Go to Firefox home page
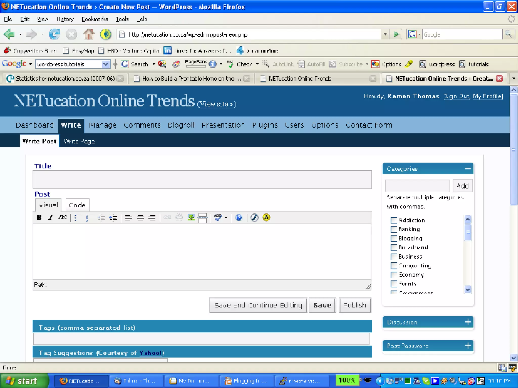Screen dimensions: 518x388 click(x=89, y=34)
